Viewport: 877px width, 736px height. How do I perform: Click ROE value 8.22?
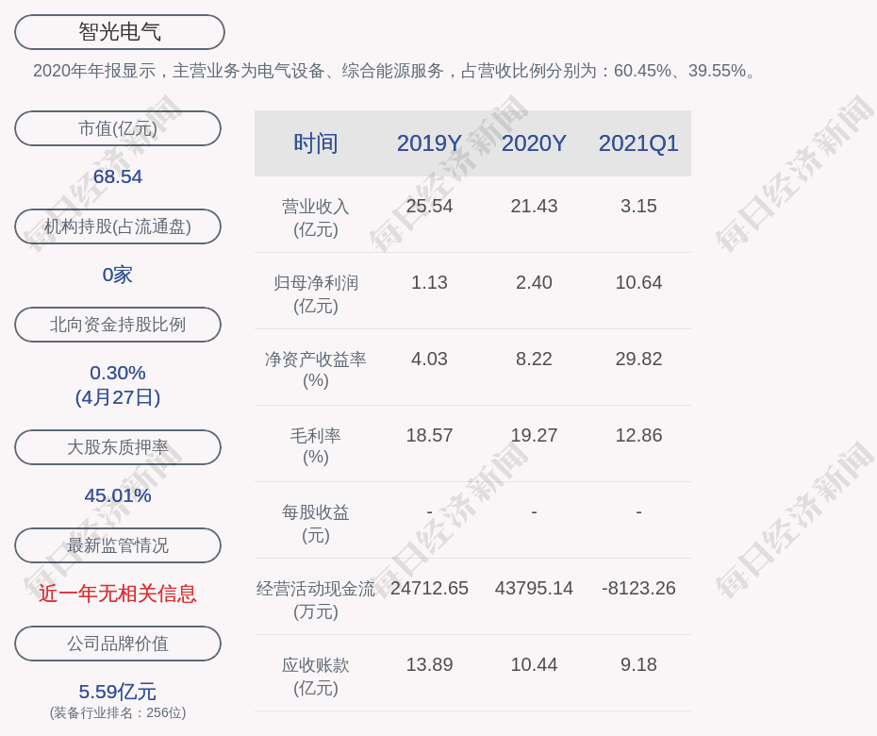pos(534,359)
